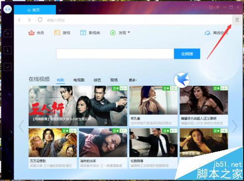Image resolution: width=244 pixels, height=181 pixels.
Task: Click the 消失的凶手 title text
Action: click(x=88, y=161)
